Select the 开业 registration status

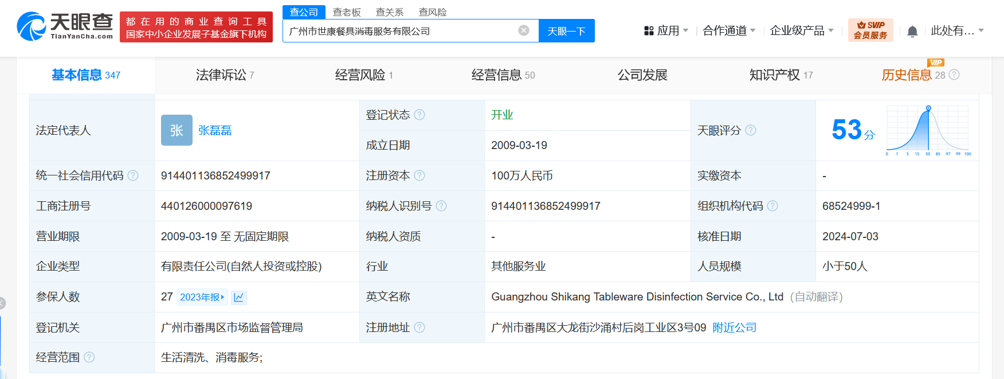click(x=502, y=115)
